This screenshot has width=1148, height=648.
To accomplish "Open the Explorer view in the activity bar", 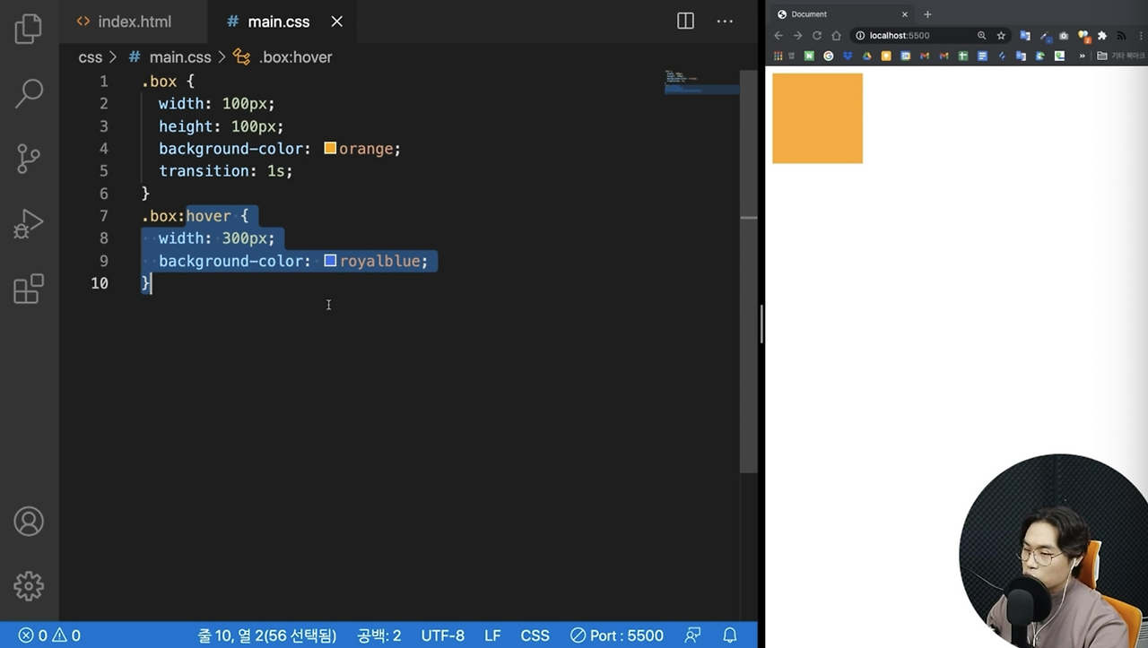I will (x=29, y=28).
